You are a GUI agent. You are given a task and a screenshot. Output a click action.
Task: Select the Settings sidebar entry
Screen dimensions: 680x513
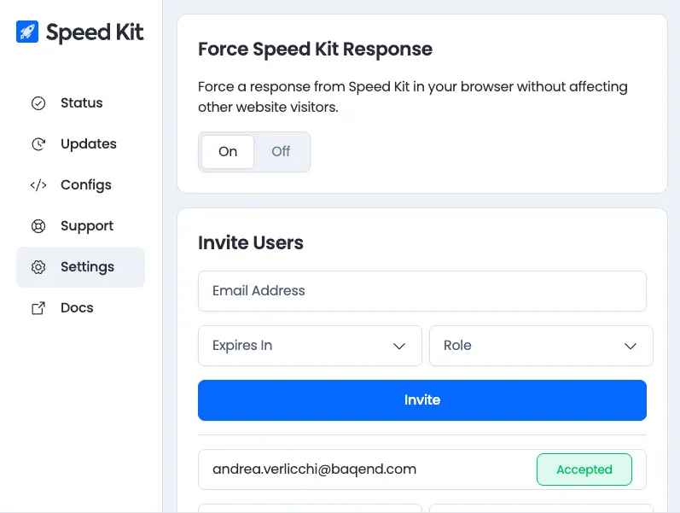(81, 267)
